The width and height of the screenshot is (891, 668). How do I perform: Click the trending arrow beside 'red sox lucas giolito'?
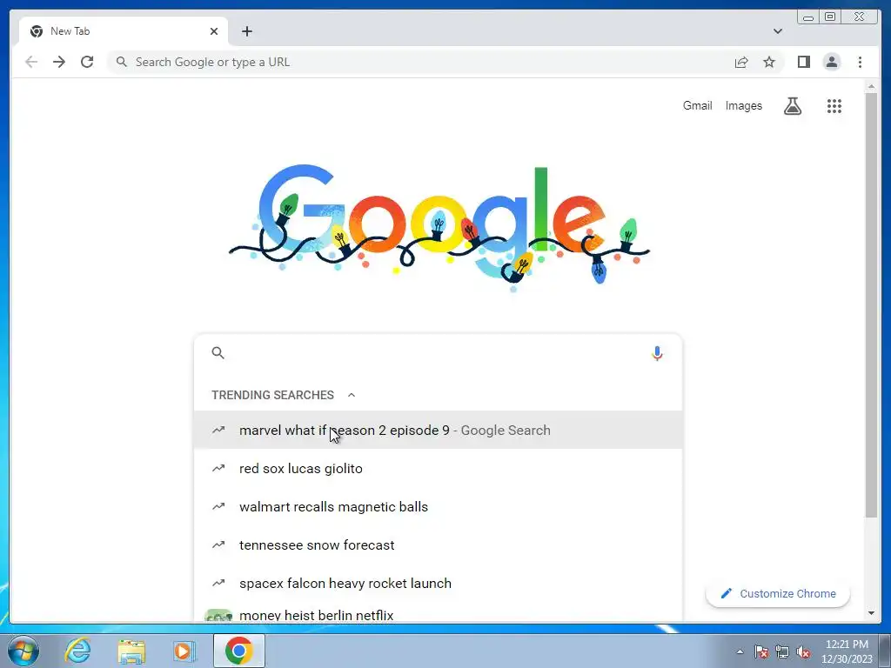pyautogui.click(x=218, y=468)
